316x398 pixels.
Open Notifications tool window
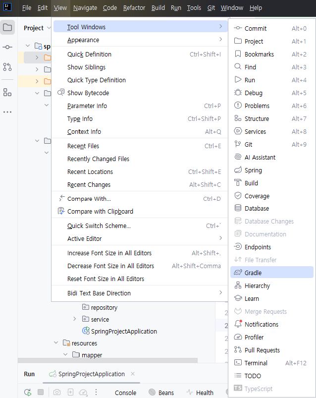click(272, 324)
